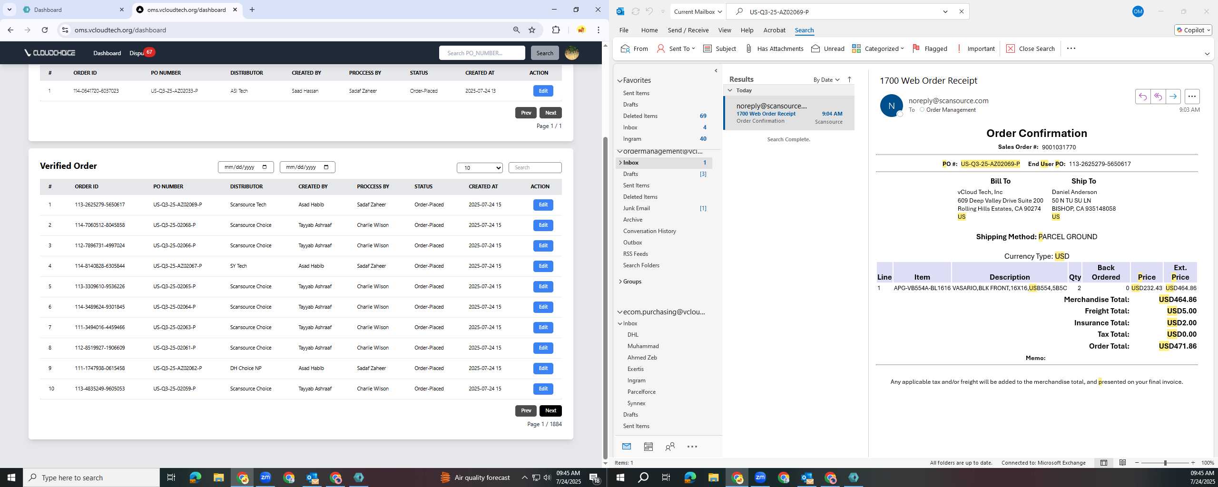Click Edit for order 114-8140828-6305844
Viewport: 1218px width, 487px height.
pyautogui.click(x=543, y=266)
